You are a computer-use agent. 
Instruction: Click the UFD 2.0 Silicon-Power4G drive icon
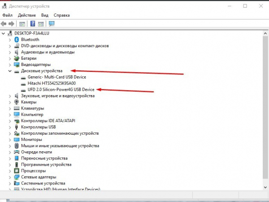pos(23,90)
